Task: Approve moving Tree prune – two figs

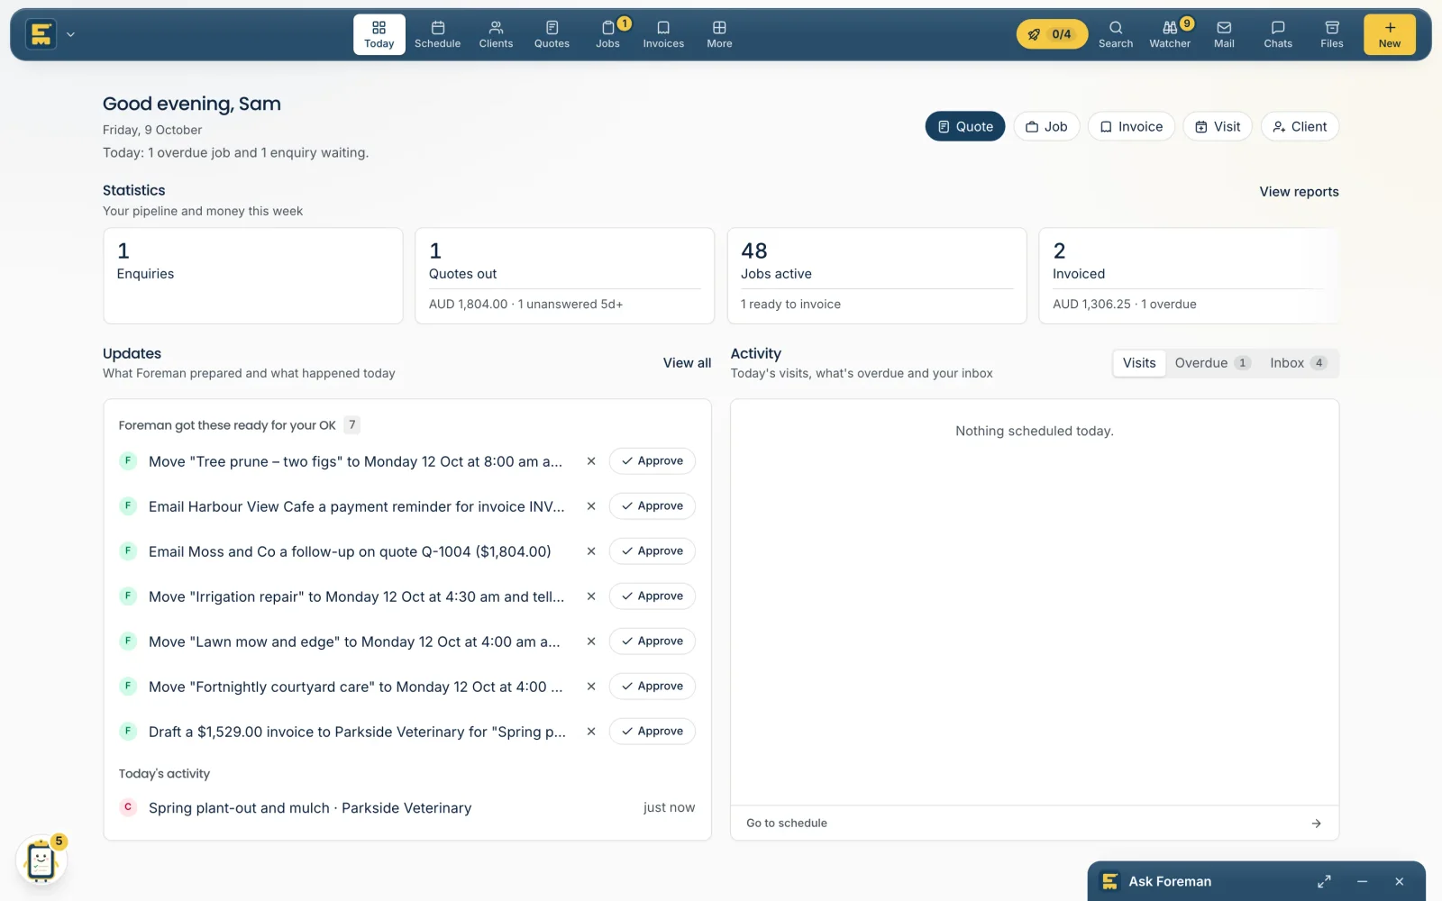Action: click(653, 461)
